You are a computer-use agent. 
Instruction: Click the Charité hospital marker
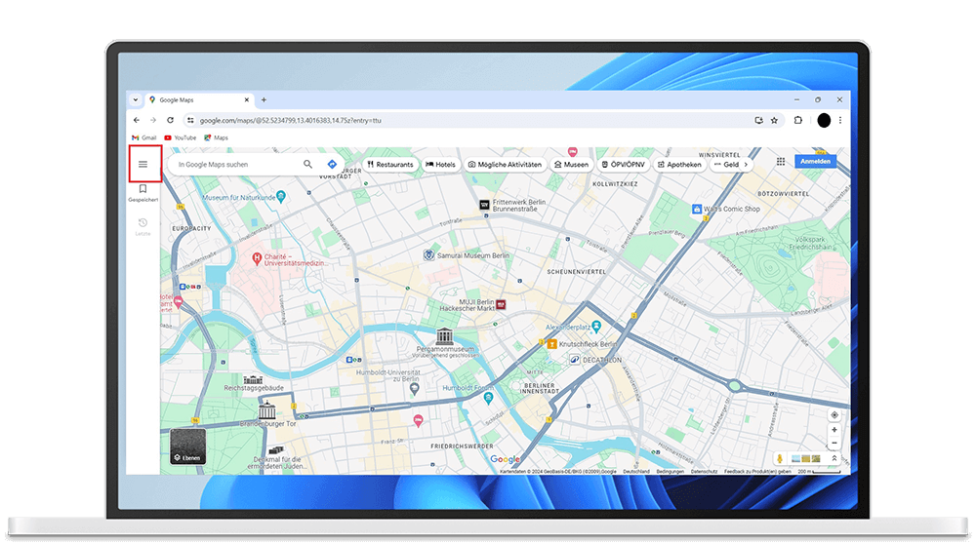(257, 258)
